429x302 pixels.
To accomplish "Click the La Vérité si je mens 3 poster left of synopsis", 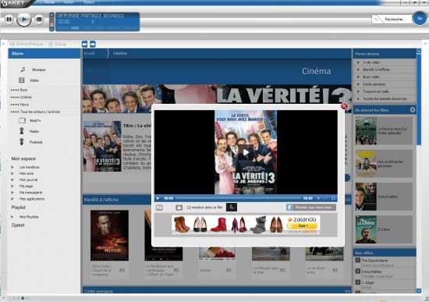I will [x=102, y=147].
